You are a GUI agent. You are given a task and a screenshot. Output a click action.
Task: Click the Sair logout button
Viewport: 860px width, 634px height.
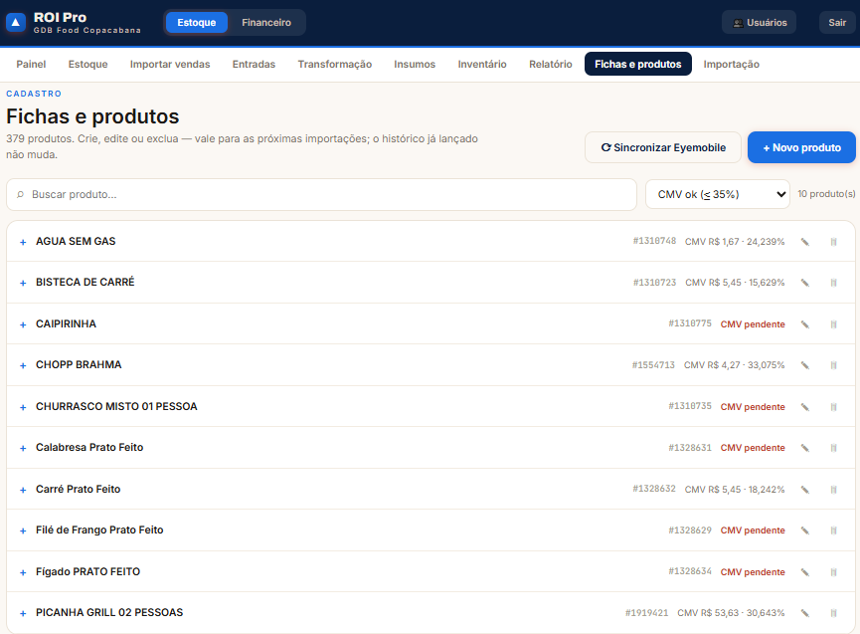coord(837,23)
